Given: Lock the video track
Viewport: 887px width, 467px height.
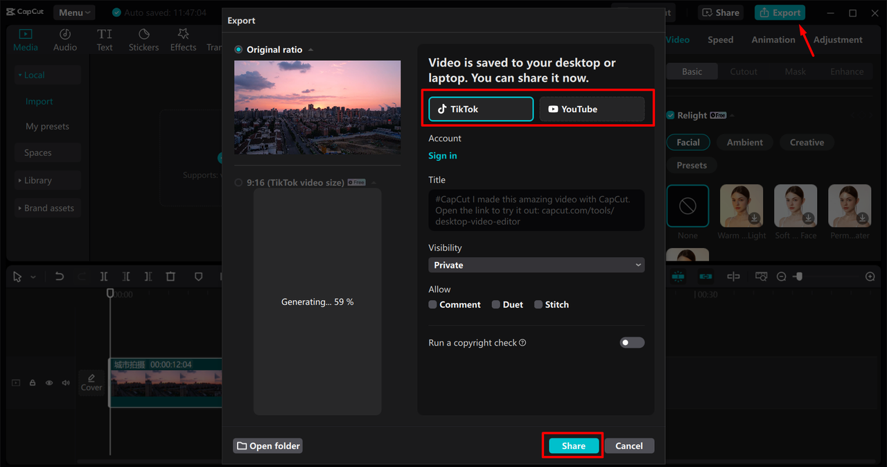Looking at the screenshot, I should 33,382.
